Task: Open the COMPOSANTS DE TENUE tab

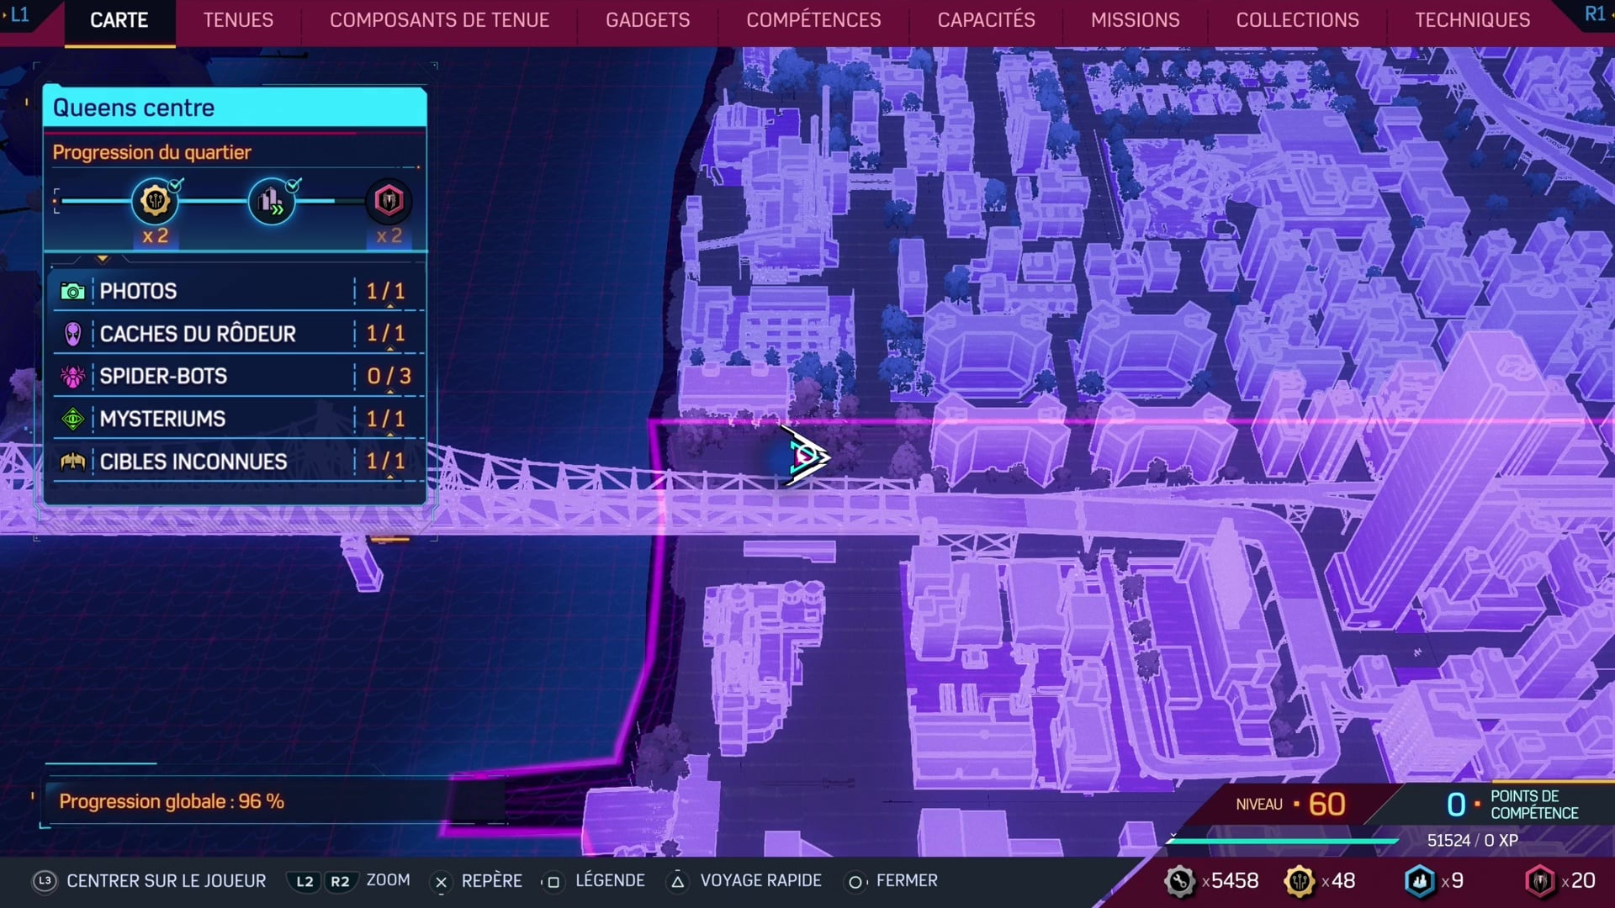Action: click(439, 20)
